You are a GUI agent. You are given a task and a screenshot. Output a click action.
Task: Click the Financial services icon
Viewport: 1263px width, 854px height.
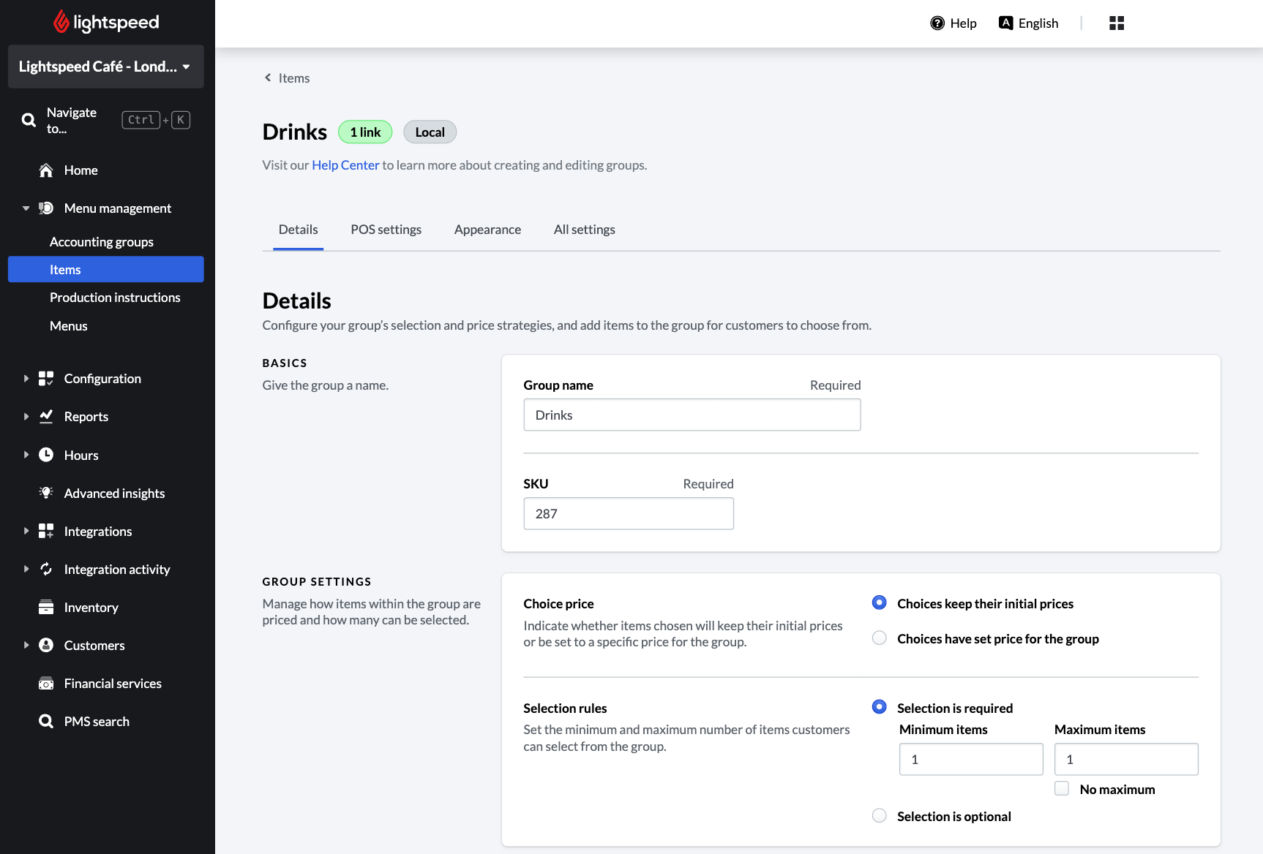point(46,684)
